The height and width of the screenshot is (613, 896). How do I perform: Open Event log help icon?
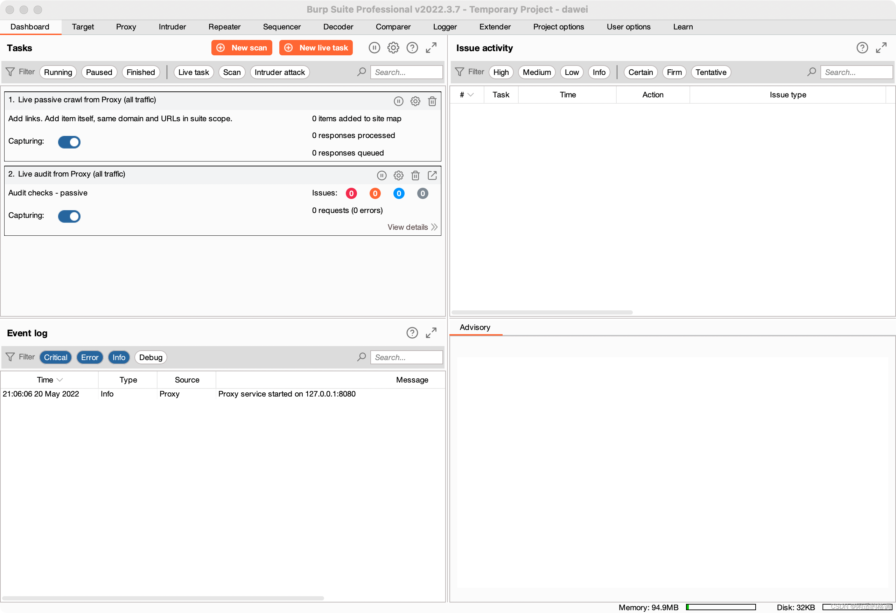[x=412, y=332]
